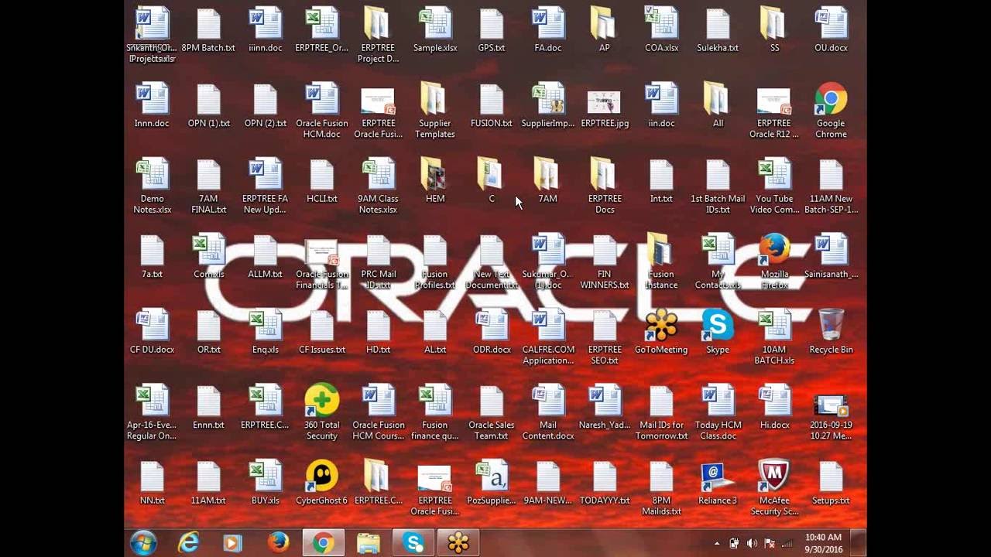Select the Sulekha.txt file
The width and height of the screenshot is (991, 557).
coord(718,31)
